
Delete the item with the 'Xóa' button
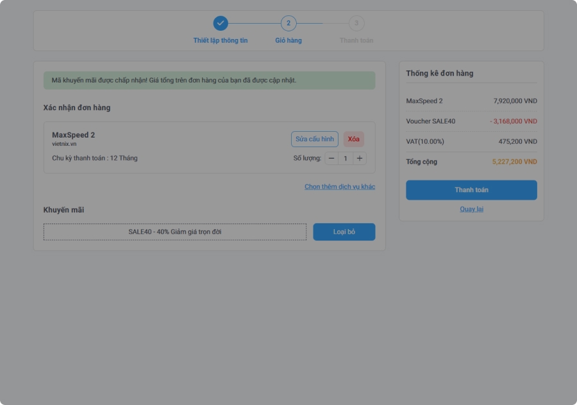(x=353, y=139)
